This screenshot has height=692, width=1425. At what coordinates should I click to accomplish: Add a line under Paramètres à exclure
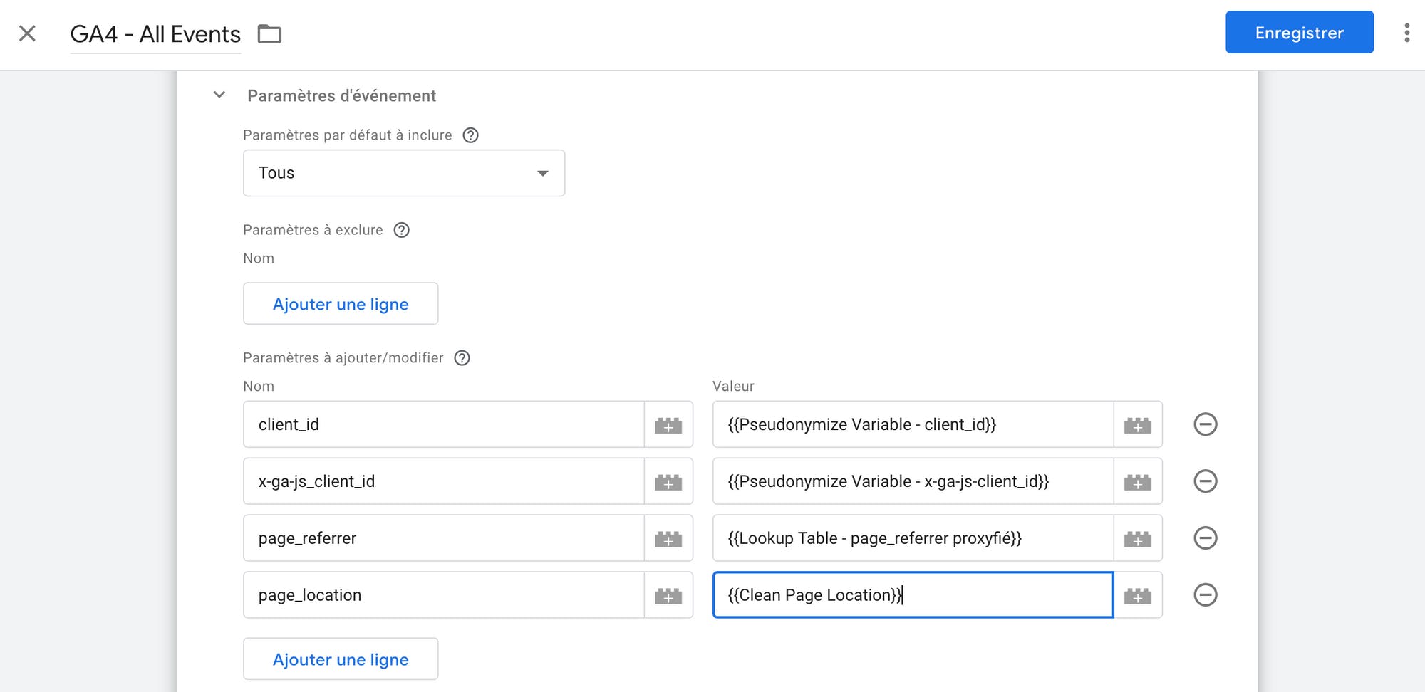click(341, 303)
